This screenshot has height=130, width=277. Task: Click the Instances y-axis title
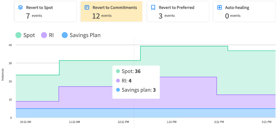(x=3, y=75)
